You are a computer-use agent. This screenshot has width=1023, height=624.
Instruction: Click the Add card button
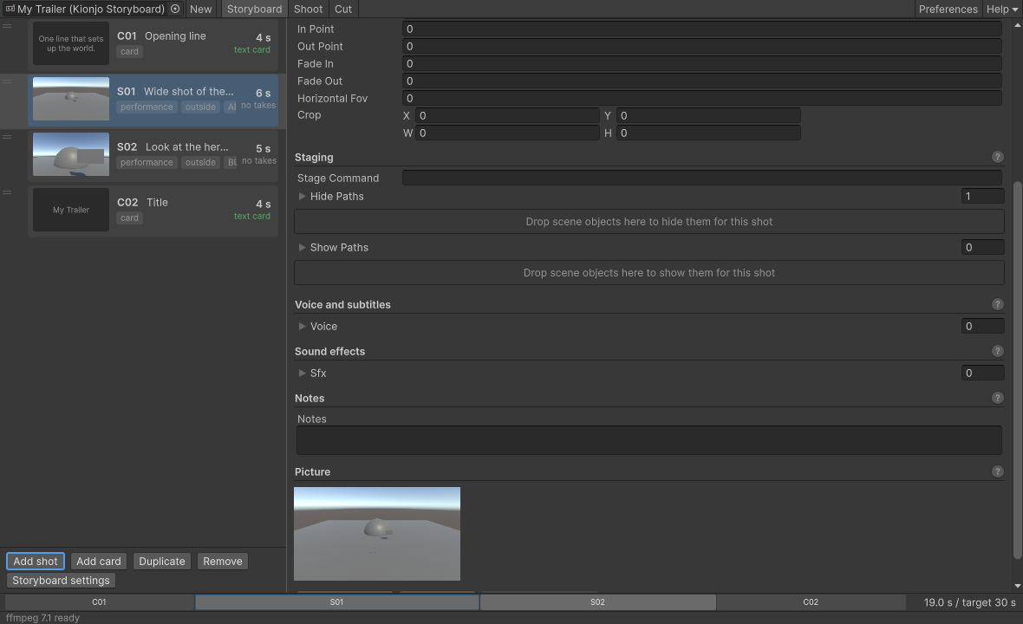[x=99, y=562]
